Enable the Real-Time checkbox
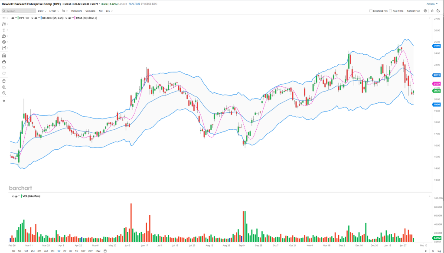444x253 pixels. pyautogui.click(x=391, y=10)
